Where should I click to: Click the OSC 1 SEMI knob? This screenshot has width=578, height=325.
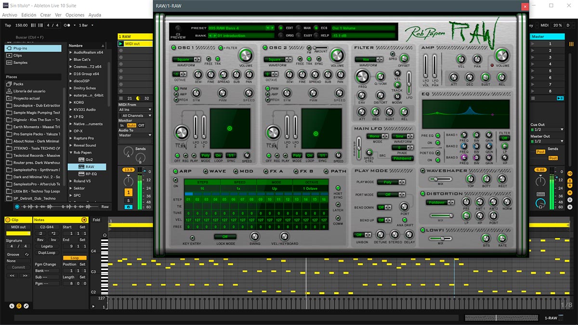[197, 75]
